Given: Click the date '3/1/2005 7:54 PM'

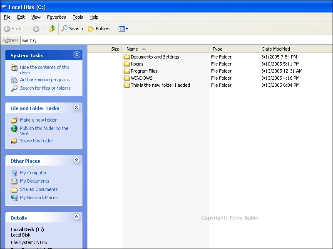Looking at the screenshot, I should 279,57.
